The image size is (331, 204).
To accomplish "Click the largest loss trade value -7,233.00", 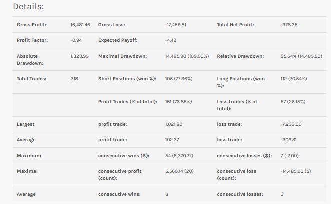I will [291, 124].
